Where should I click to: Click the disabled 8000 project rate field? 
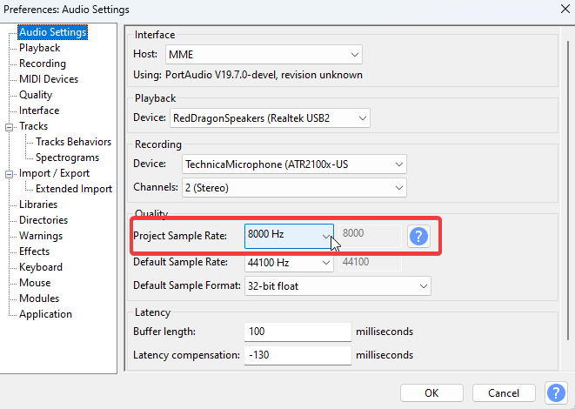click(x=370, y=236)
